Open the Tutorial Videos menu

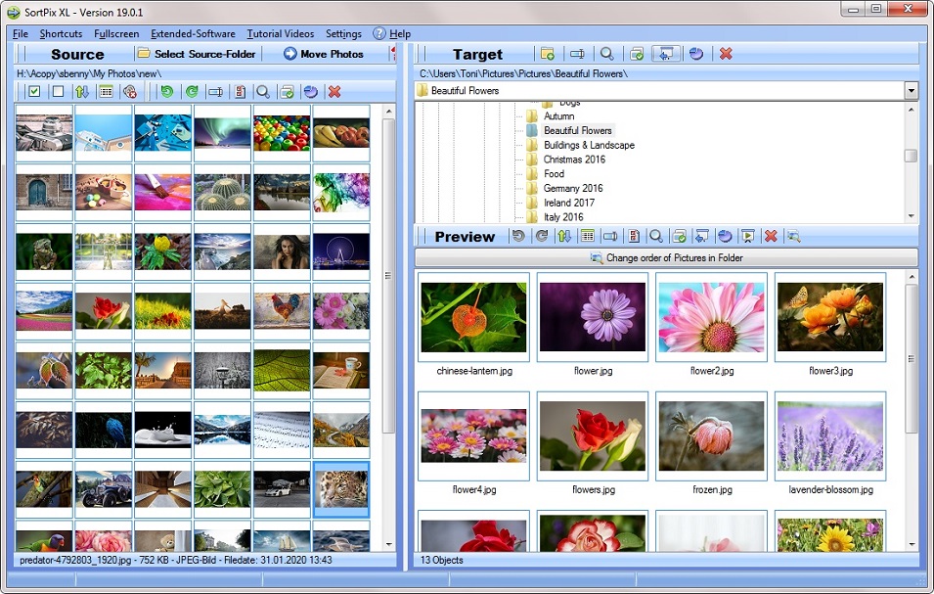280,33
